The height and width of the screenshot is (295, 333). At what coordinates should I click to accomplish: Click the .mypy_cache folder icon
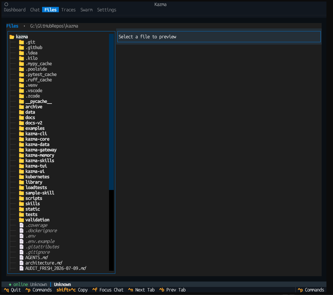pyautogui.click(x=22, y=64)
